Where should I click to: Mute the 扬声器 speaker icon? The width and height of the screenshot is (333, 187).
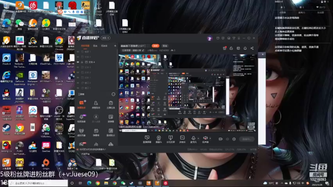205,138
